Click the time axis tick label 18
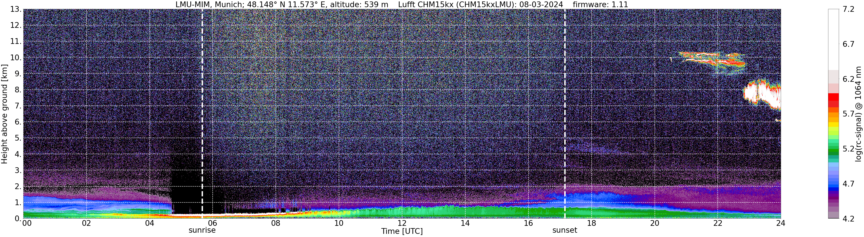This screenshot has width=864, height=237. 591,223
